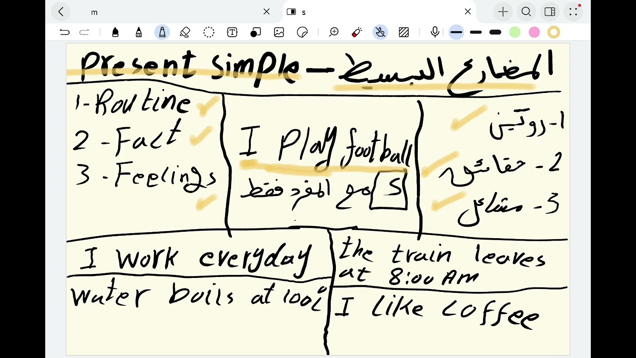The image size is (636, 358).
Task: Open the Shapes tool
Action: click(255, 32)
